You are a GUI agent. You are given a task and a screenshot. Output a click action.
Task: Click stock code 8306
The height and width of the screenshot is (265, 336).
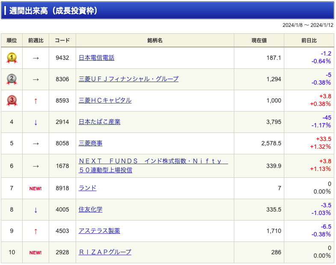pos(62,79)
